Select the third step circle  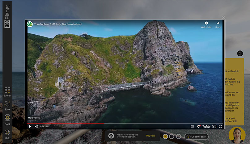[178, 137]
